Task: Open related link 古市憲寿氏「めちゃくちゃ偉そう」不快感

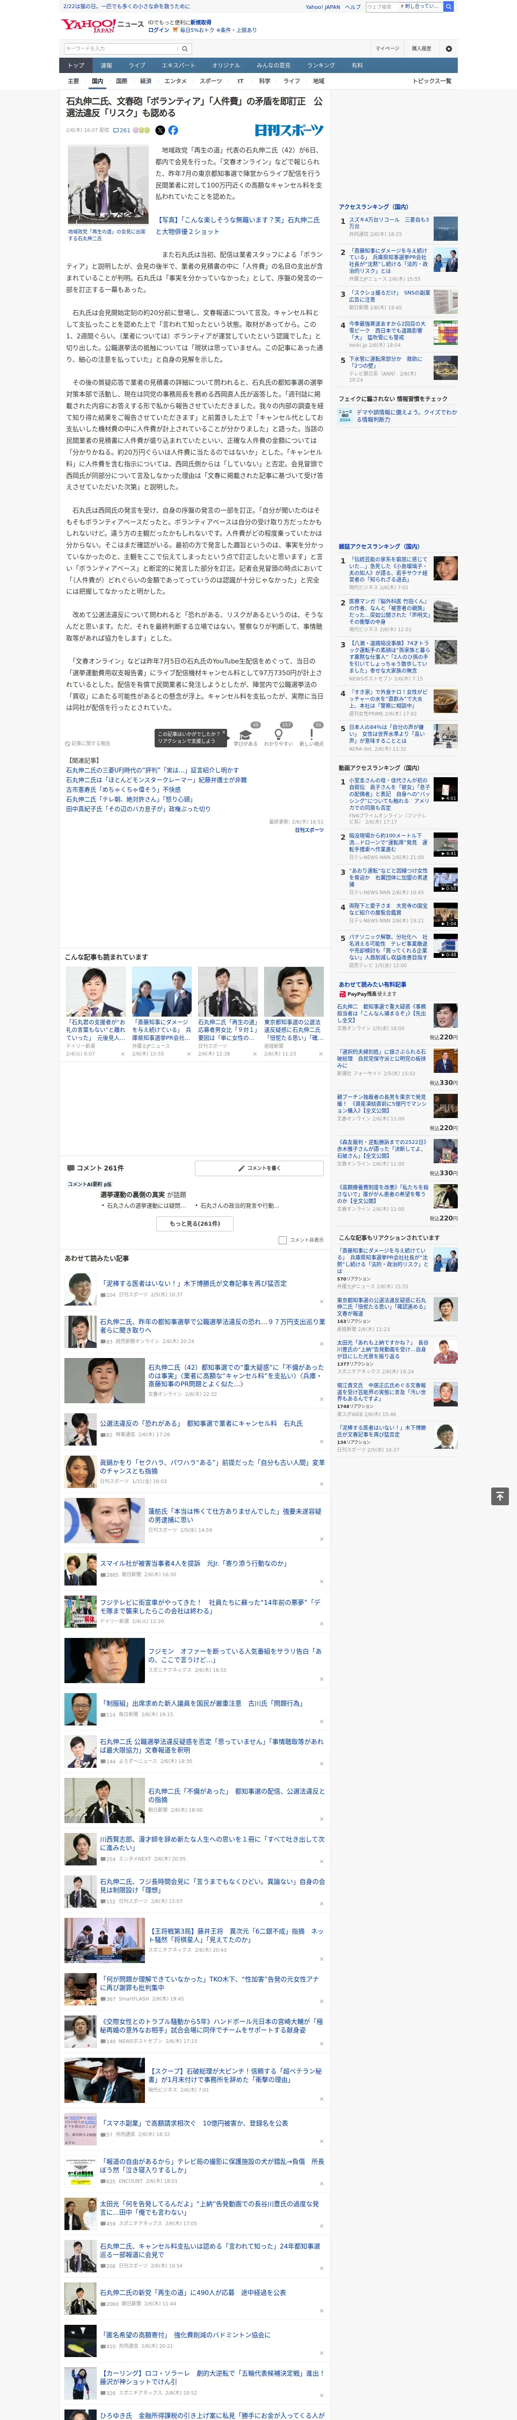Action: 123,790
